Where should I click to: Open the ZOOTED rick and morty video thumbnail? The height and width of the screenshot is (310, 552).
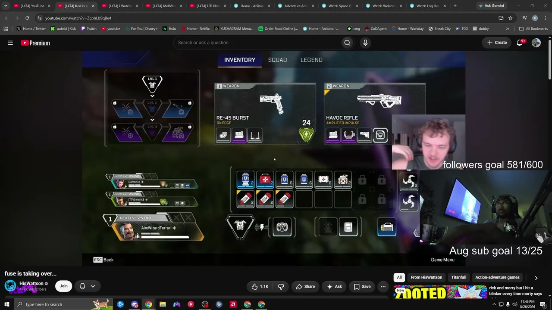coord(440,292)
